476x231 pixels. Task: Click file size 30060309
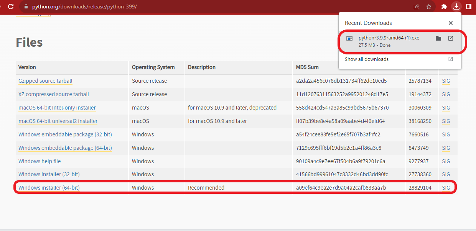420,108
